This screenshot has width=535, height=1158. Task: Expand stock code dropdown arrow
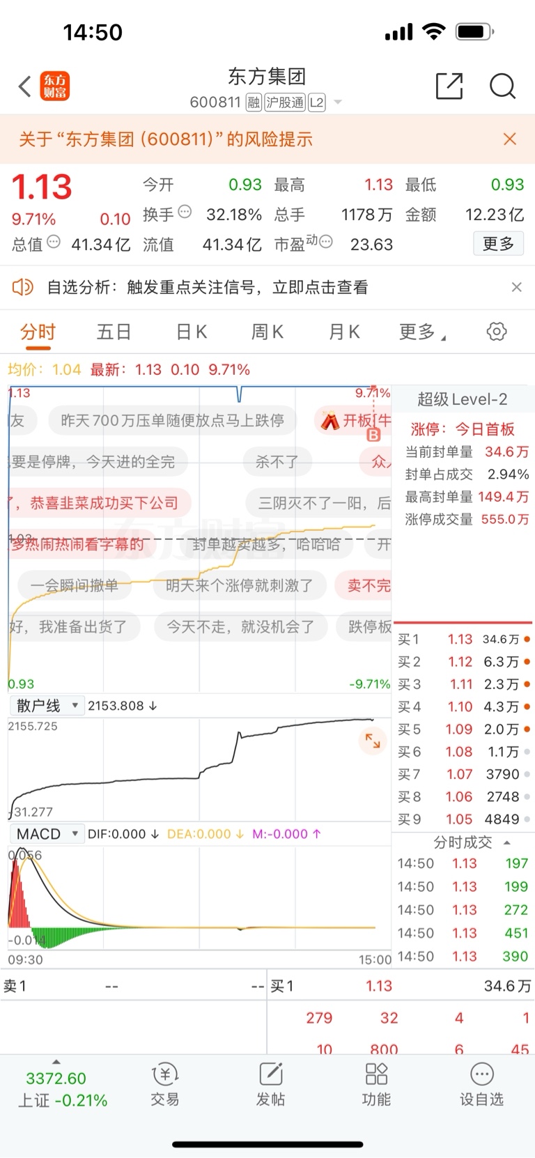click(338, 102)
